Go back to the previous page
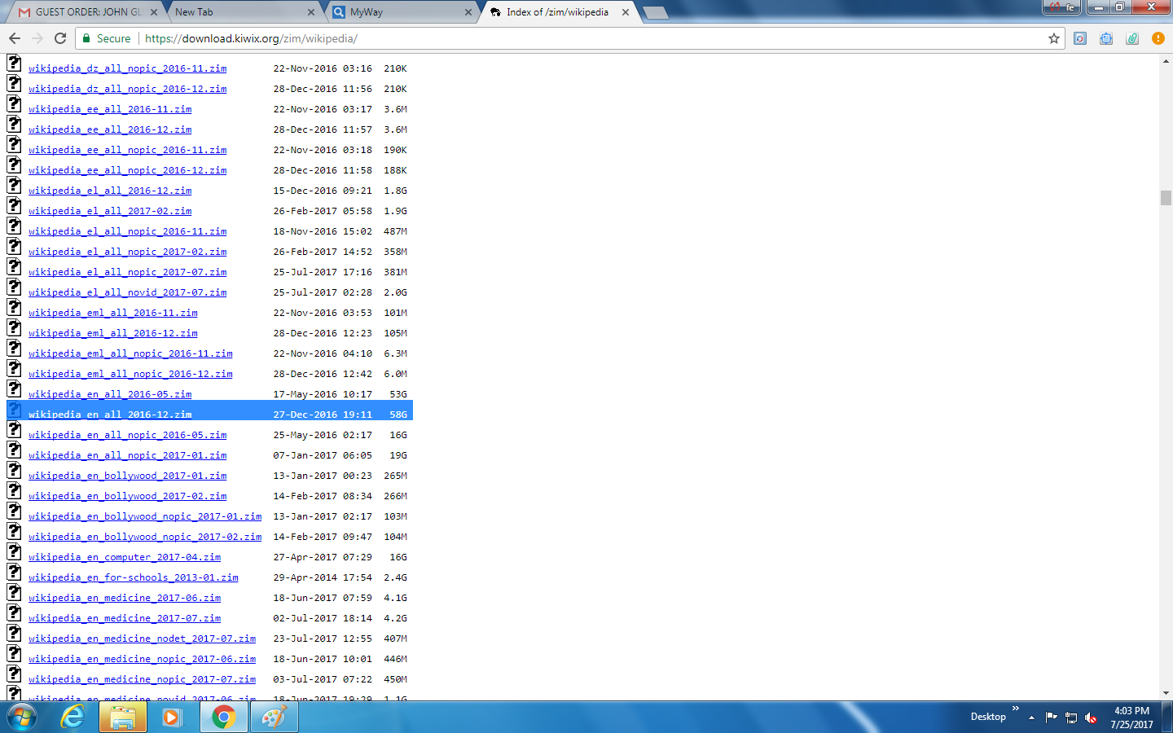The width and height of the screenshot is (1173, 733). click(15, 38)
